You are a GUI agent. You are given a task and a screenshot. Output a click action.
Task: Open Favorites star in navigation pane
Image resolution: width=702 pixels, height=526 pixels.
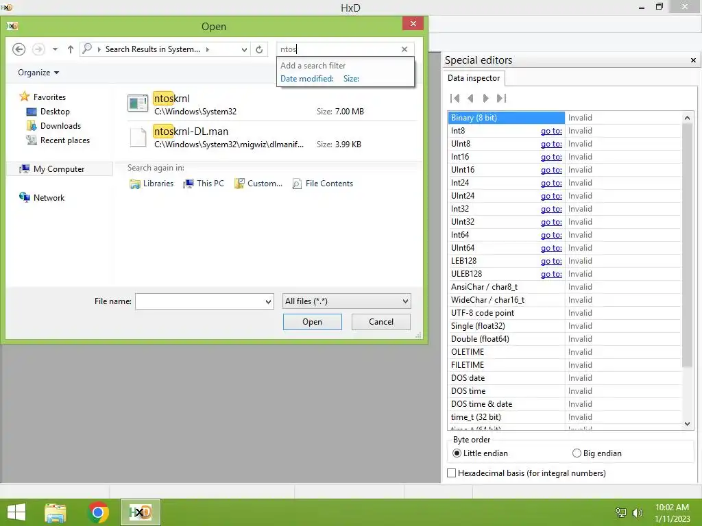point(25,97)
